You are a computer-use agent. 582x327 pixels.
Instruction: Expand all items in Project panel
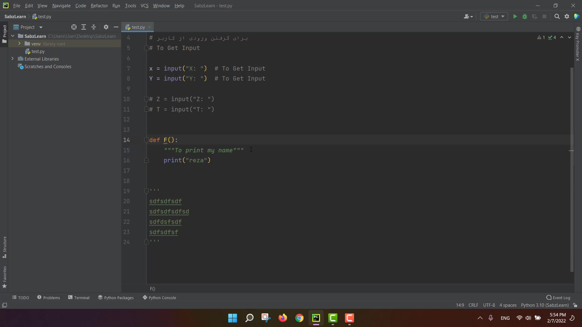(84, 27)
